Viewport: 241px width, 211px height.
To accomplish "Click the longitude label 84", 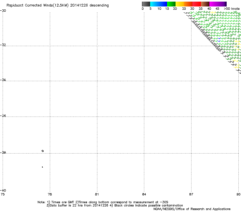I will click(x=144, y=194).
